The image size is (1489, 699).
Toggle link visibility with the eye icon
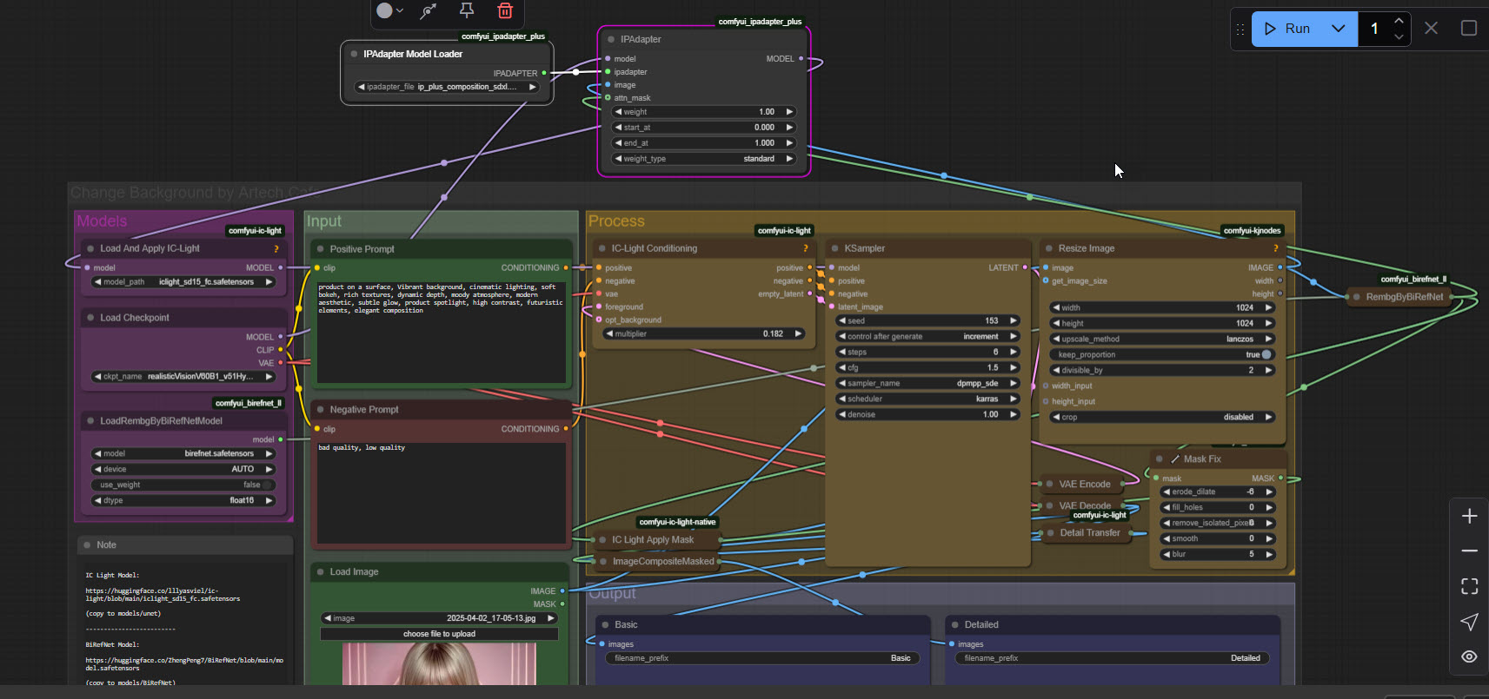1469,656
